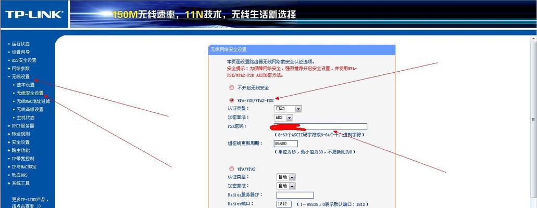The height and width of the screenshot is (208, 537).
Task: Open WPA/WPA2 认证类型 dropdown
Action: [x=286, y=177]
